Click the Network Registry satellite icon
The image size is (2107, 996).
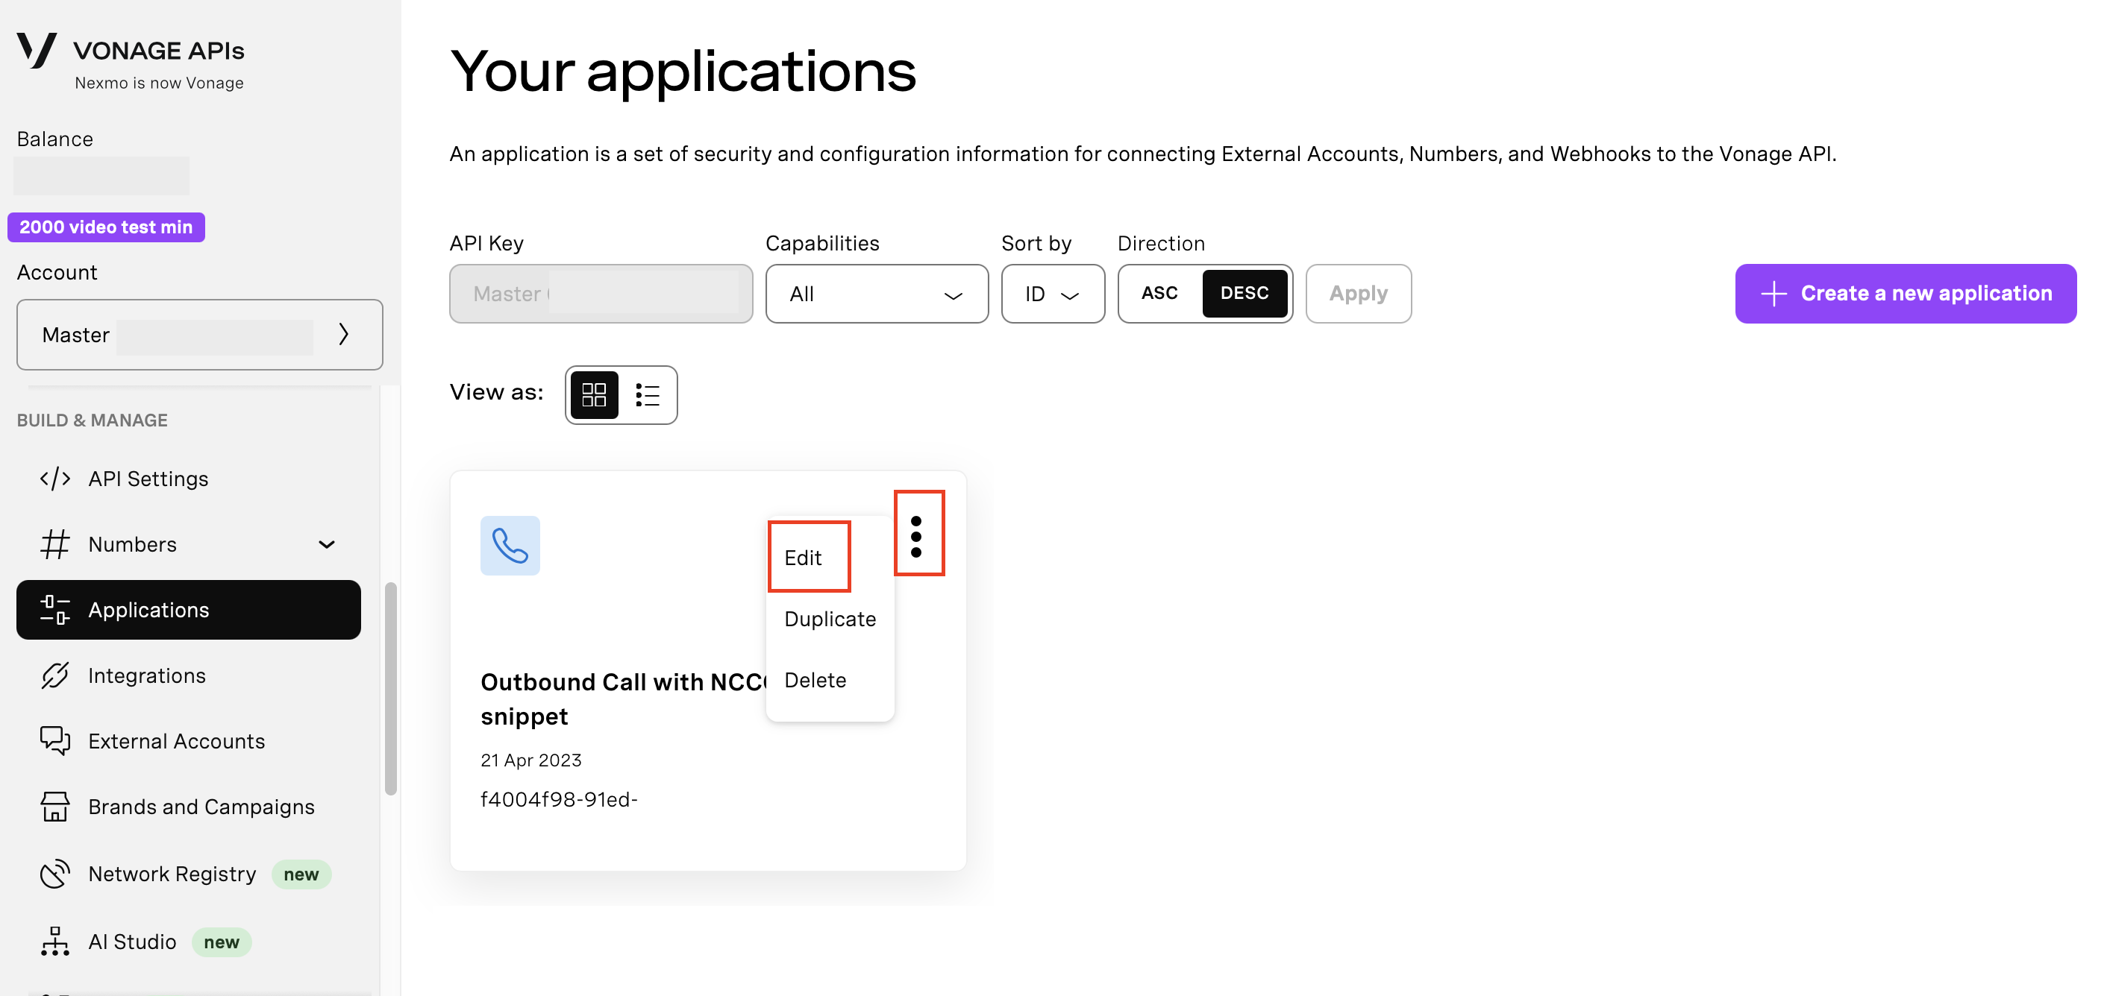(54, 874)
